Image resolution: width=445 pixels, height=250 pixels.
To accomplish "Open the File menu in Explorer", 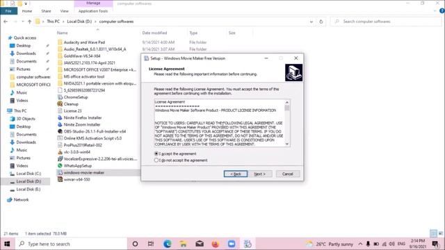I will click(x=8, y=11).
